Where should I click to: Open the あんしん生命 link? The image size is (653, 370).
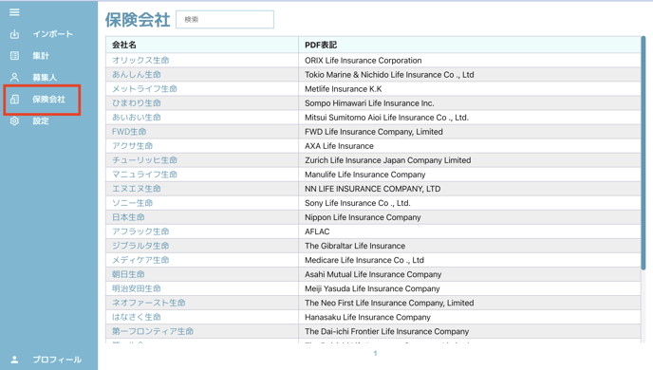(136, 75)
